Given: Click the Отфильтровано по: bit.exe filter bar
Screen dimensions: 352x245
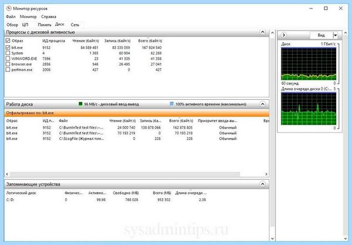Looking at the screenshot, I should click(137, 113).
